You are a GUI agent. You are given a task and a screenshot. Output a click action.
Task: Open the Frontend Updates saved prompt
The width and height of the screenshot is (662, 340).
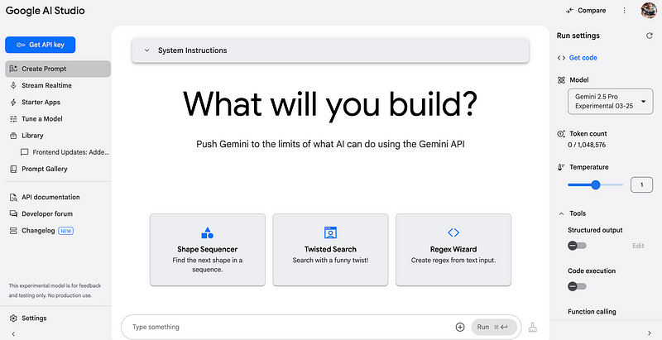click(65, 152)
